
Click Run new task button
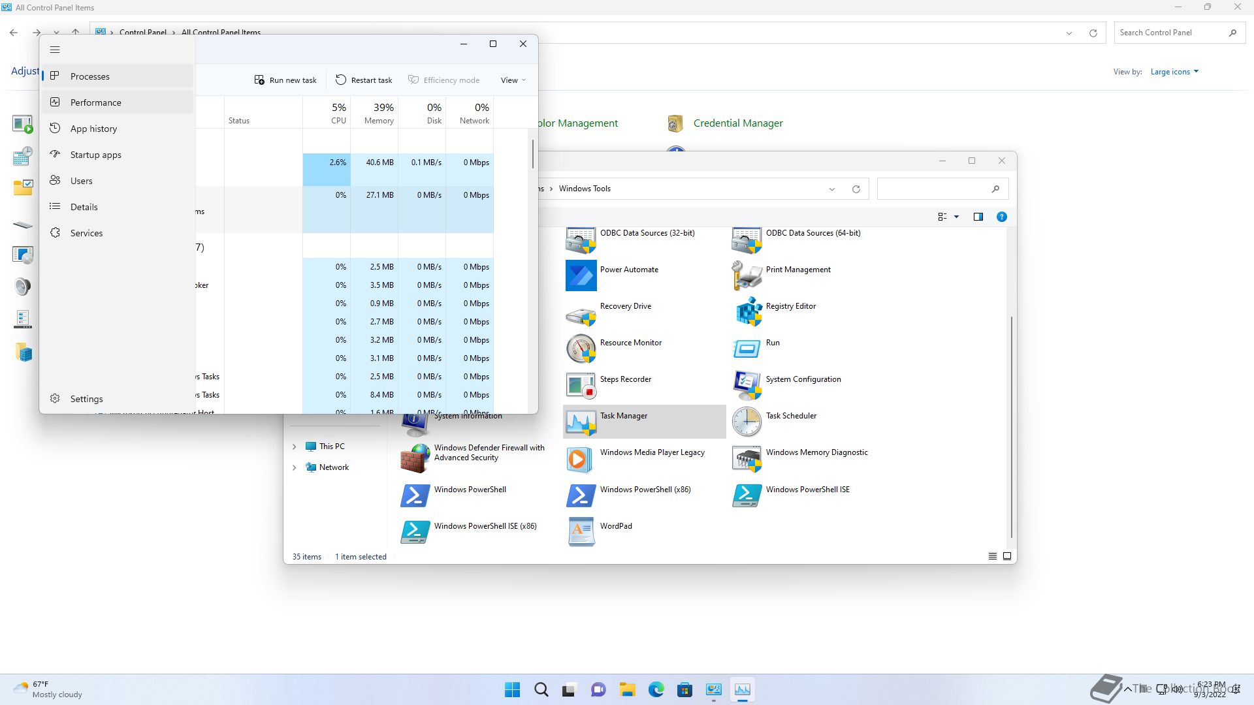[x=285, y=80]
